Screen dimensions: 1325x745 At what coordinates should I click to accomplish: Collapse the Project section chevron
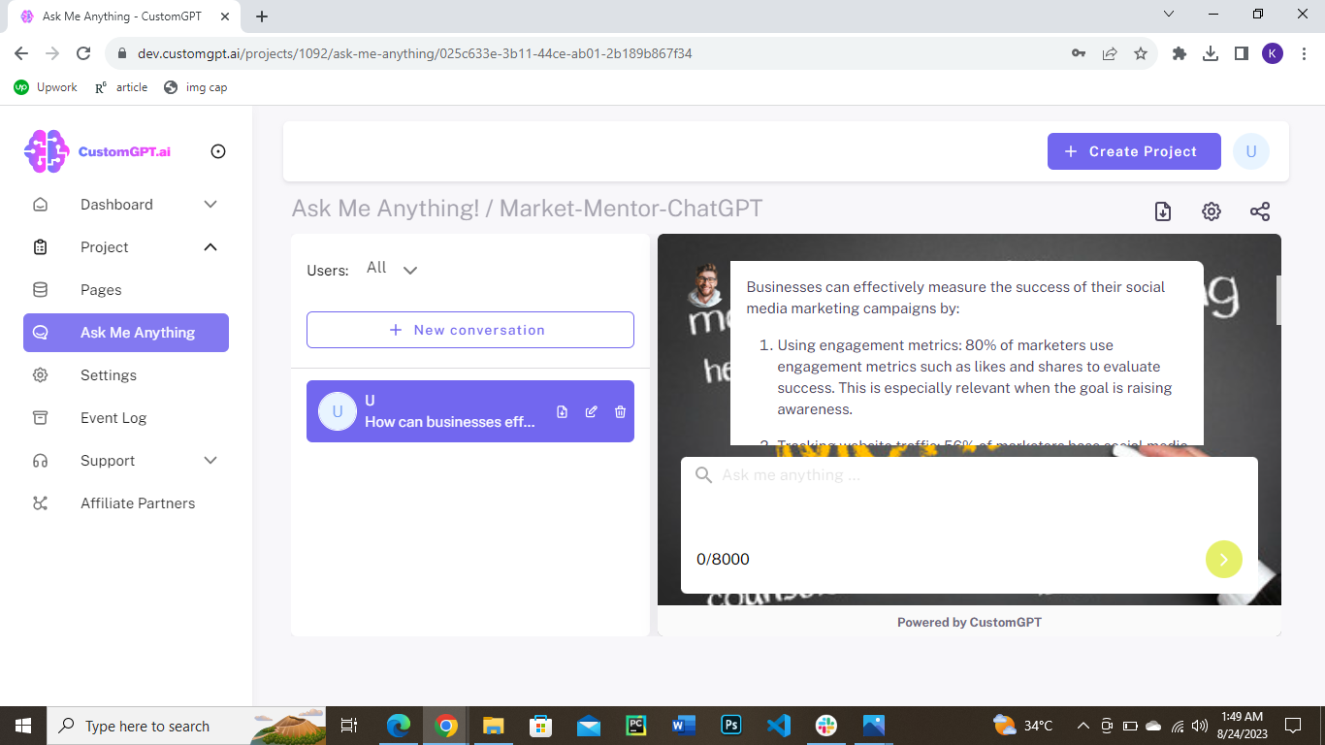(210, 247)
